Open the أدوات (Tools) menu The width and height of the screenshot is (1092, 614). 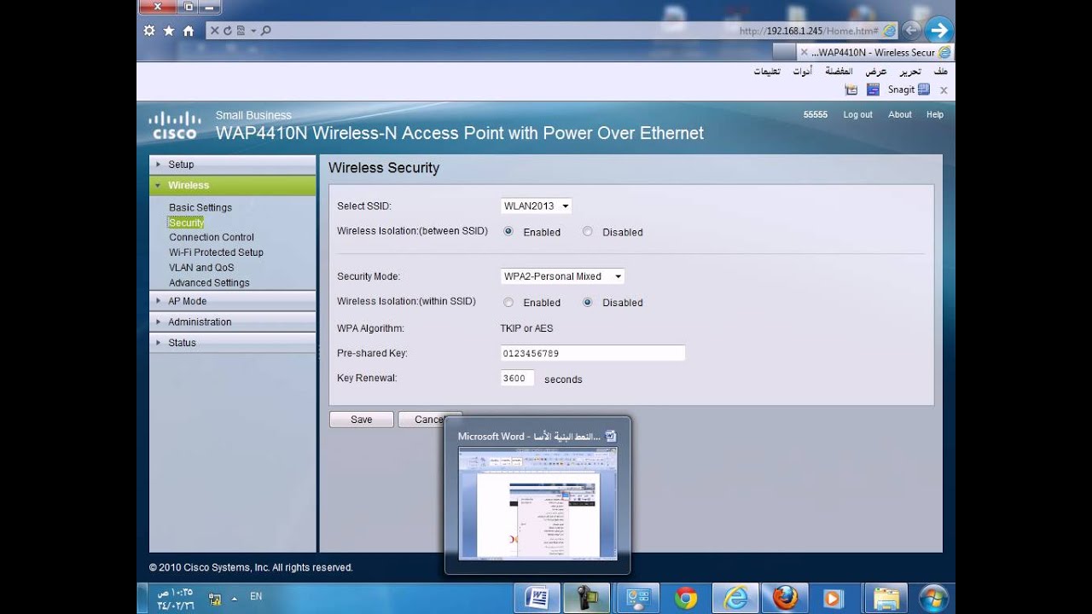[x=802, y=72]
